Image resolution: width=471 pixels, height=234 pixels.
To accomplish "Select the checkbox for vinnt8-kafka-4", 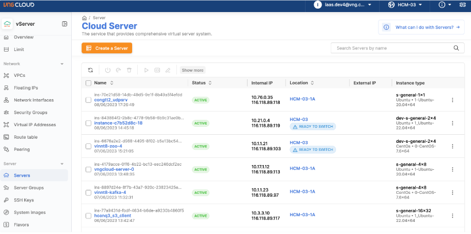I will coord(88,192).
